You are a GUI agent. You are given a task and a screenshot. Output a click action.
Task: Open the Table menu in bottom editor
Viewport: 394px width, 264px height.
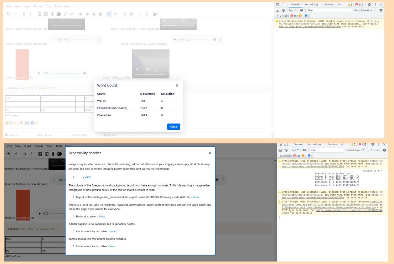pyautogui.click(x=59, y=146)
